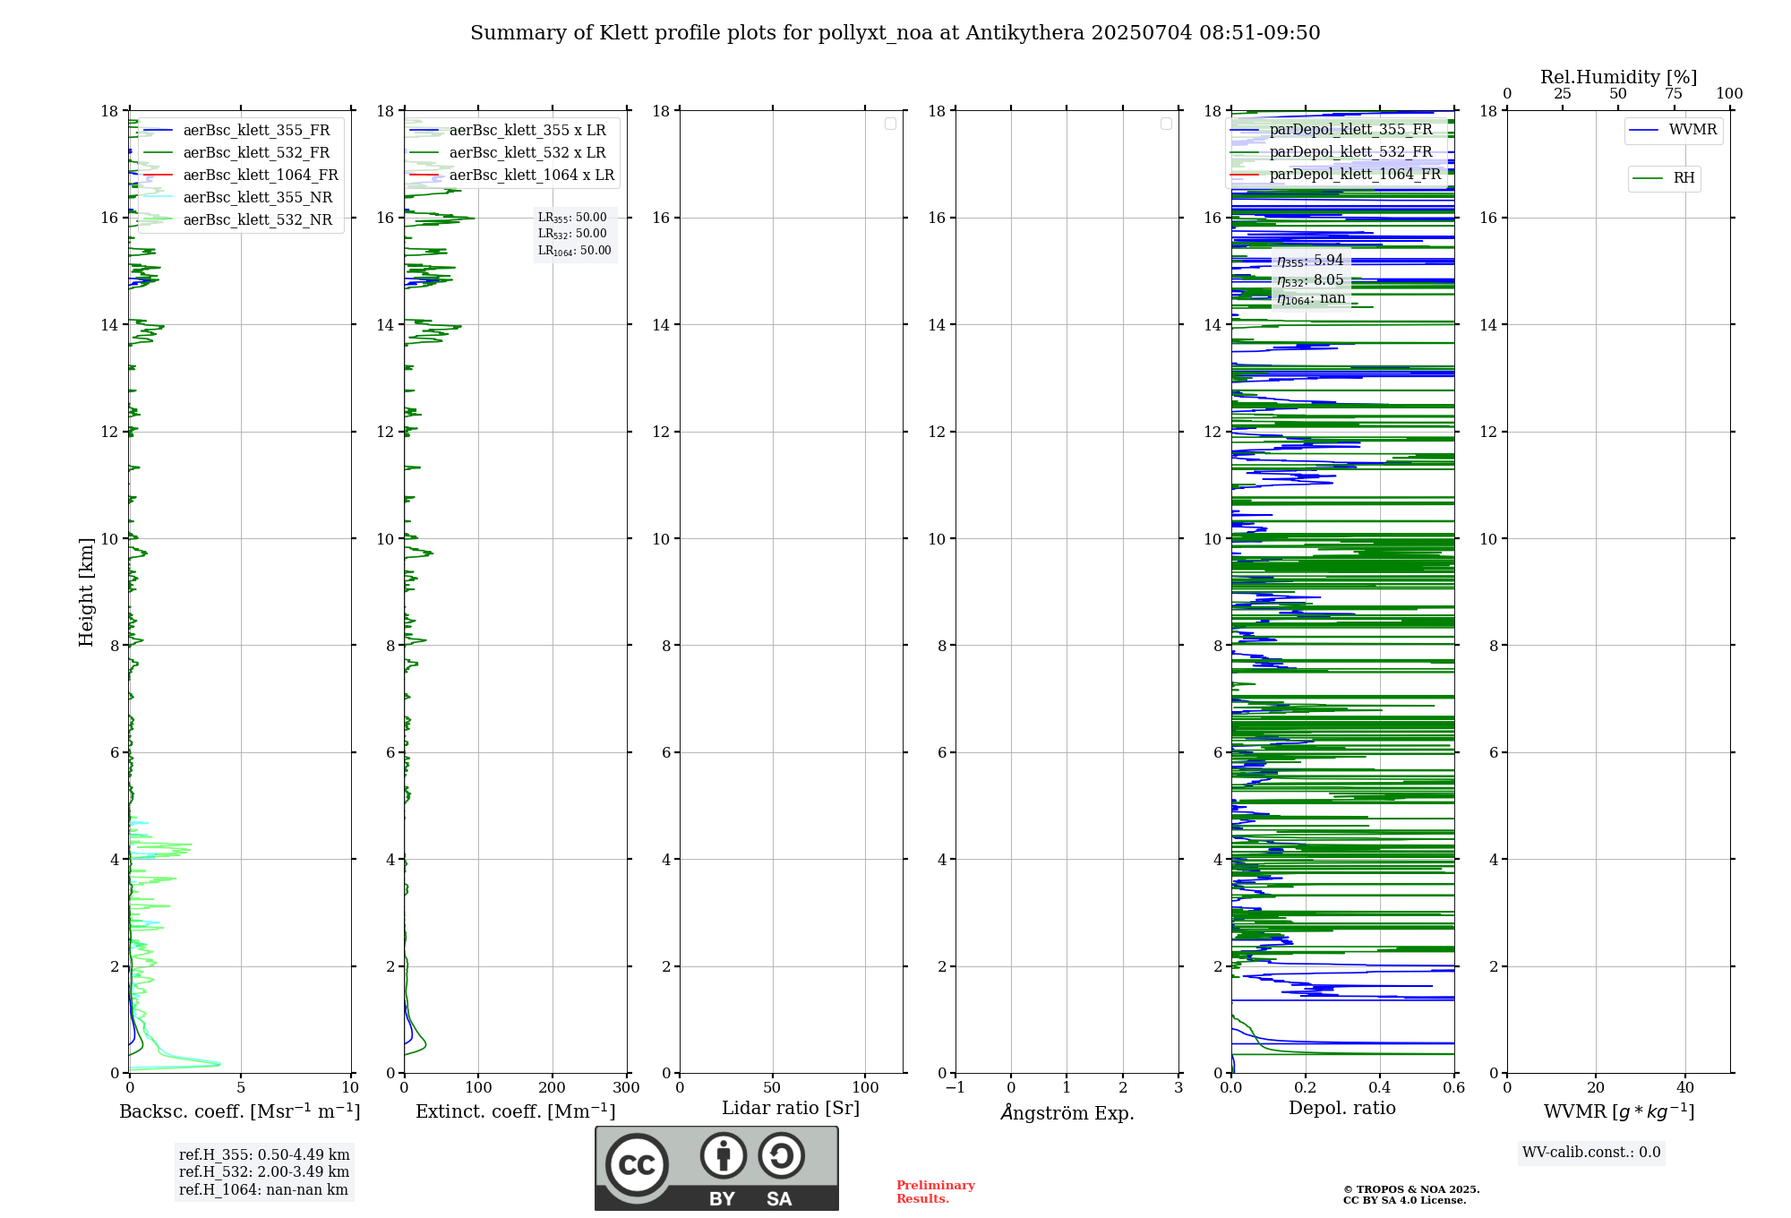Click the Ångström Exp. axis label
Screen dimensions: 1791x1218
pyautogui.click(x=1067, y=1112)
